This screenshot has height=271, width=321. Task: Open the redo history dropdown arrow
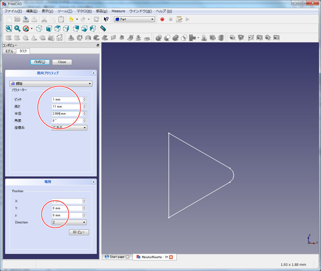[x=89, y=19]
